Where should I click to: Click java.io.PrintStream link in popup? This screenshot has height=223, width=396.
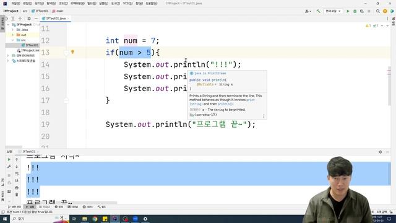point(210,73)
